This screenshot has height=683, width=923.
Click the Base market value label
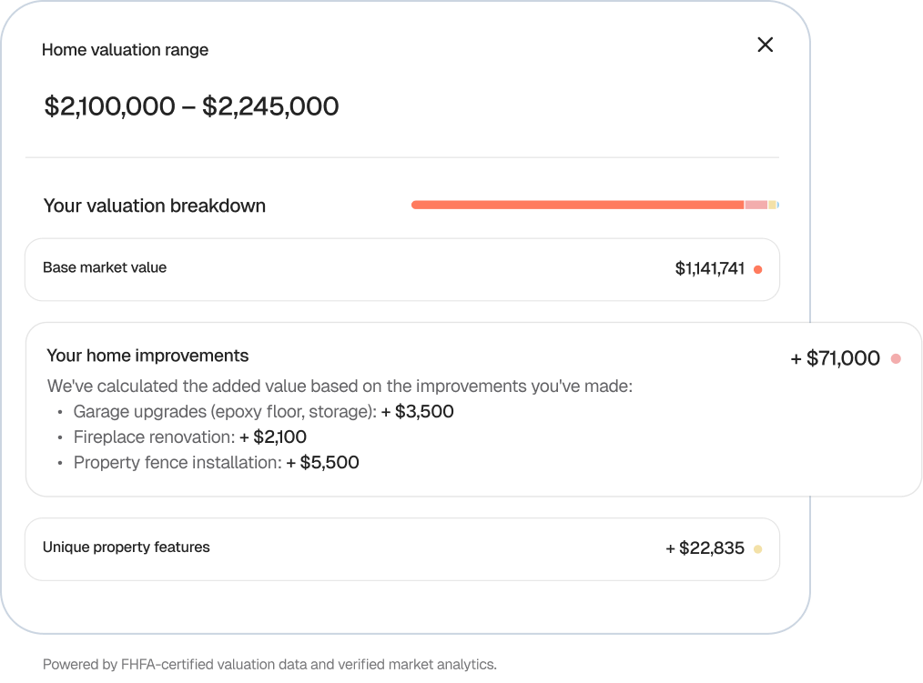point(105,267)
